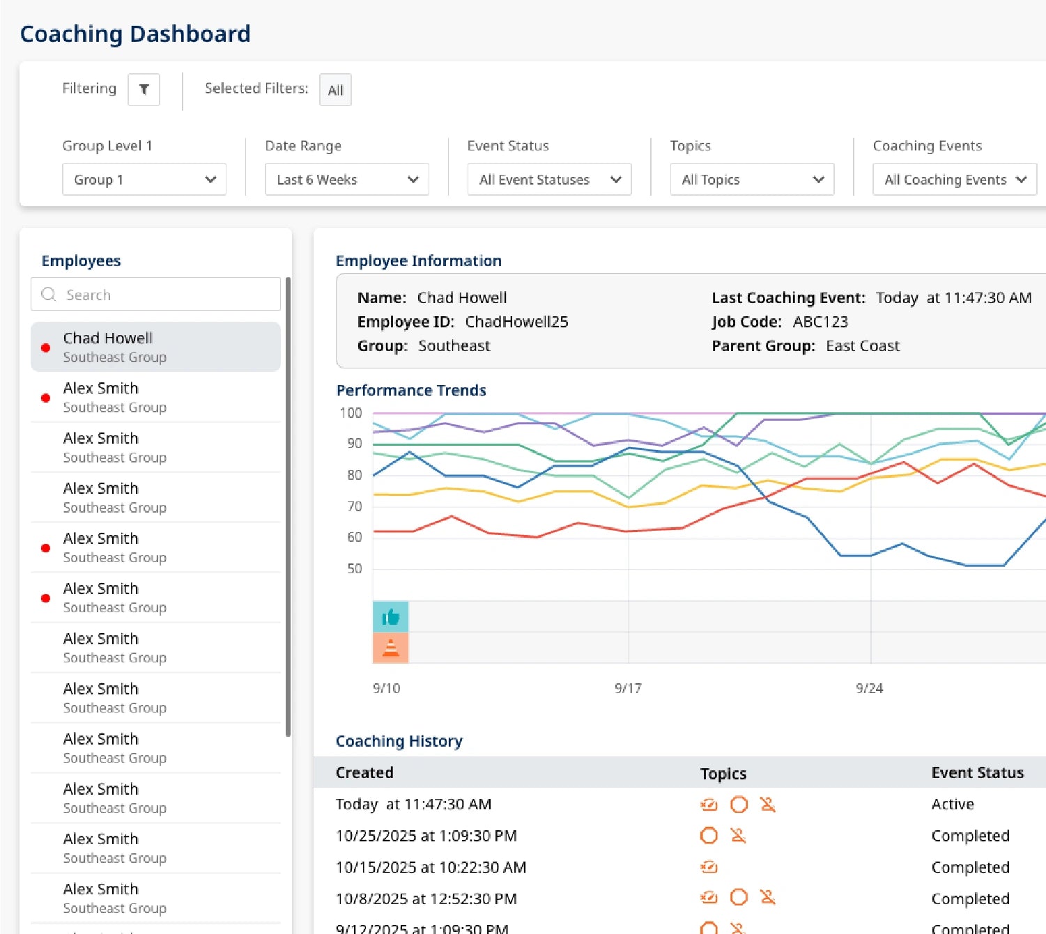Click the ABC123 job code value
Screen dimensions: 1046x934
click(820, 322)
